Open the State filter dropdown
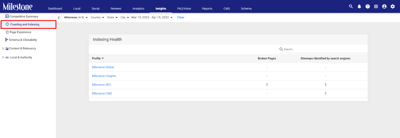 tap(112, 17)
